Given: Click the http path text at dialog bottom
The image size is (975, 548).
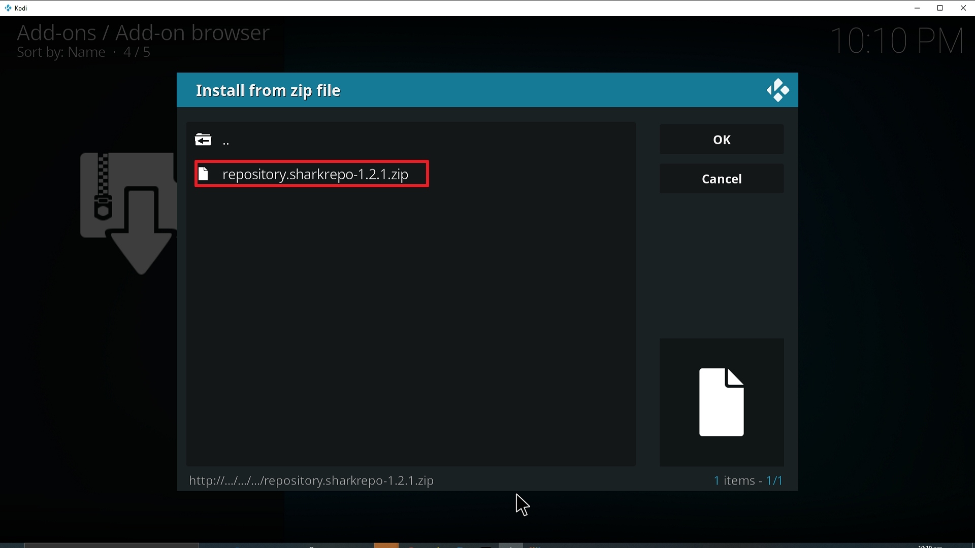Looking at the screenshot, I should [311, 481].
